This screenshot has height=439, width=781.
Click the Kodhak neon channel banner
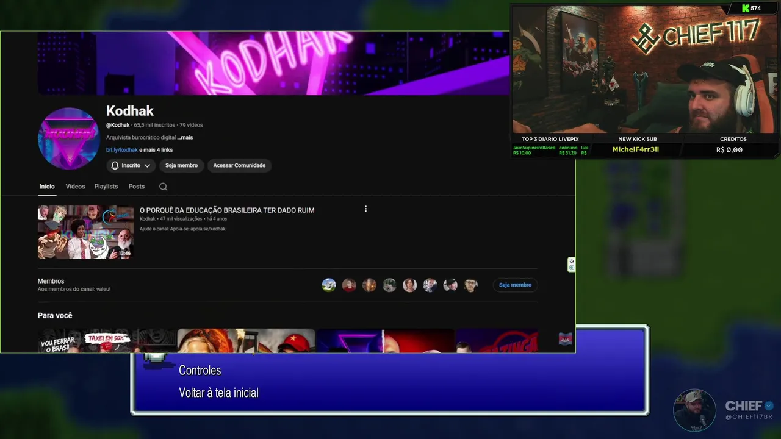tap(273, 63)
